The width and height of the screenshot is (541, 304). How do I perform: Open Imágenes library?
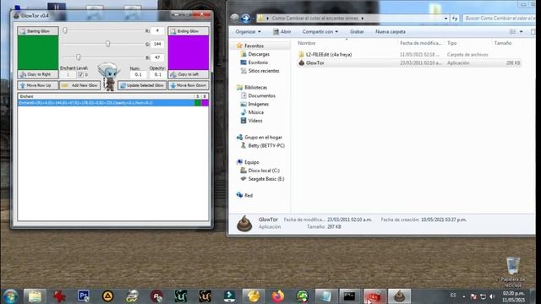(258, 104)
